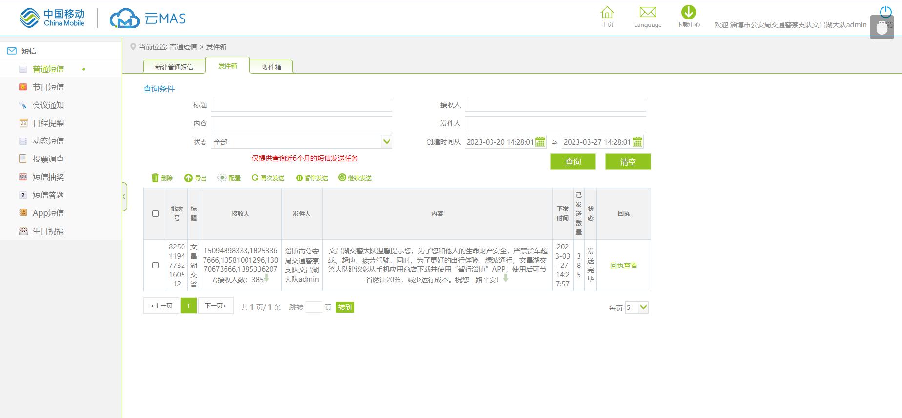Click the 转到 jump button
Viewport: 902px width, 418px height.
[x=345, y=307]
